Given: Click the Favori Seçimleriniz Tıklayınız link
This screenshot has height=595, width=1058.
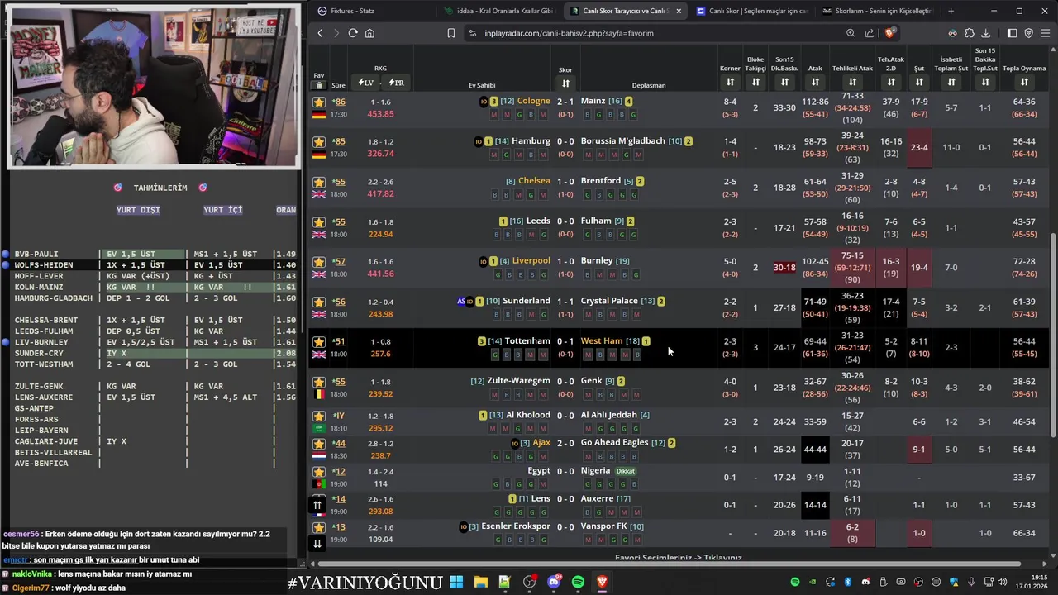Looking at the screenshot, I should pos(679,557).
